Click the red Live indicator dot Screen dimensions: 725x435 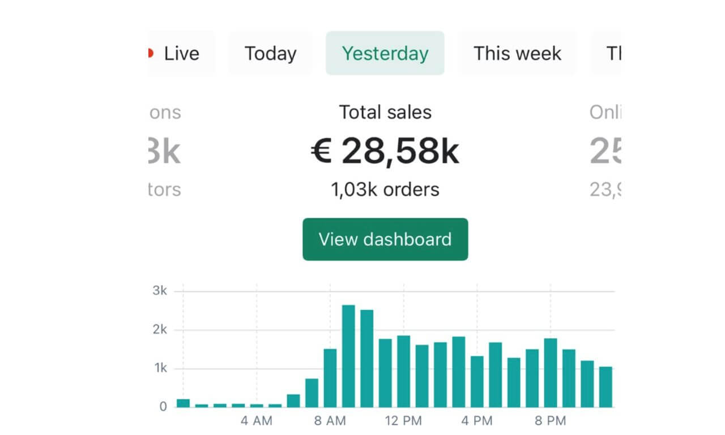point(151,53)
